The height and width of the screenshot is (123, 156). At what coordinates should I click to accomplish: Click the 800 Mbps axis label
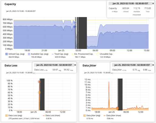tap(8, 19)
